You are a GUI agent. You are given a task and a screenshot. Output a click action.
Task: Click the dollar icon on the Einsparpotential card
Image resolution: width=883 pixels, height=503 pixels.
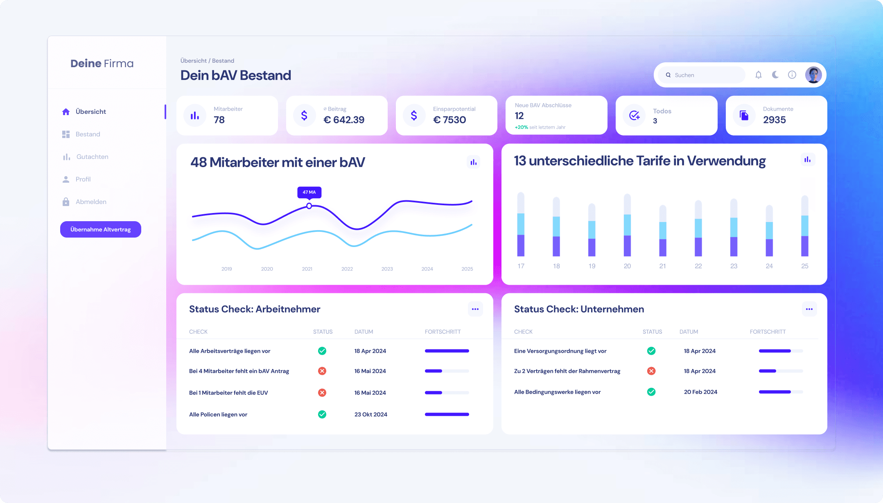tap(414, 115)
